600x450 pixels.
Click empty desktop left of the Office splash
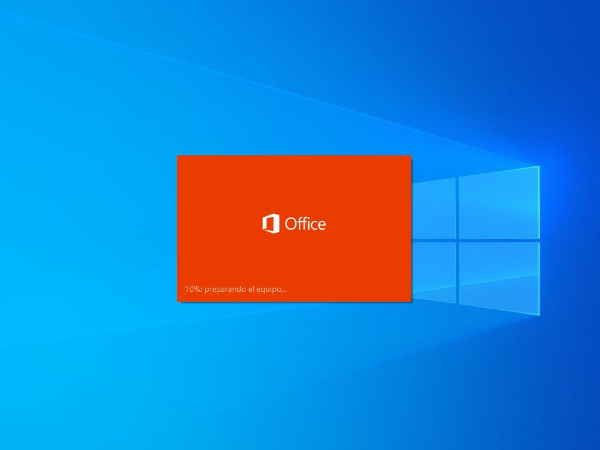[88, 229]
